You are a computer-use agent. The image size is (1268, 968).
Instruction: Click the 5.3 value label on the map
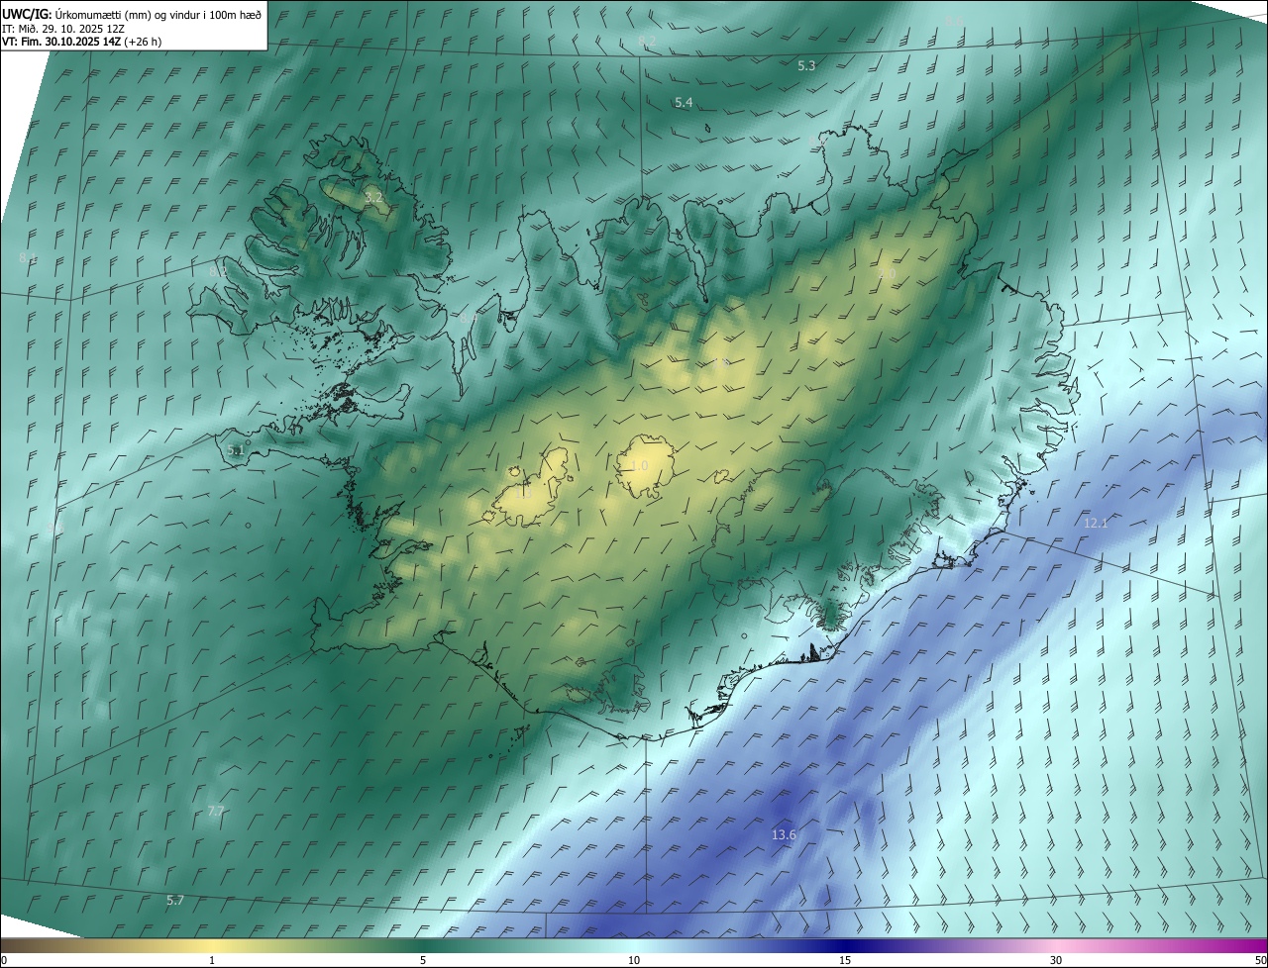click(x=806, y=65)
